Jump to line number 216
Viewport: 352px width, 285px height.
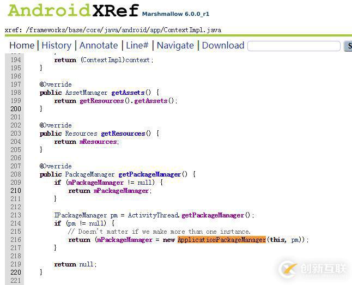point(16,240)
